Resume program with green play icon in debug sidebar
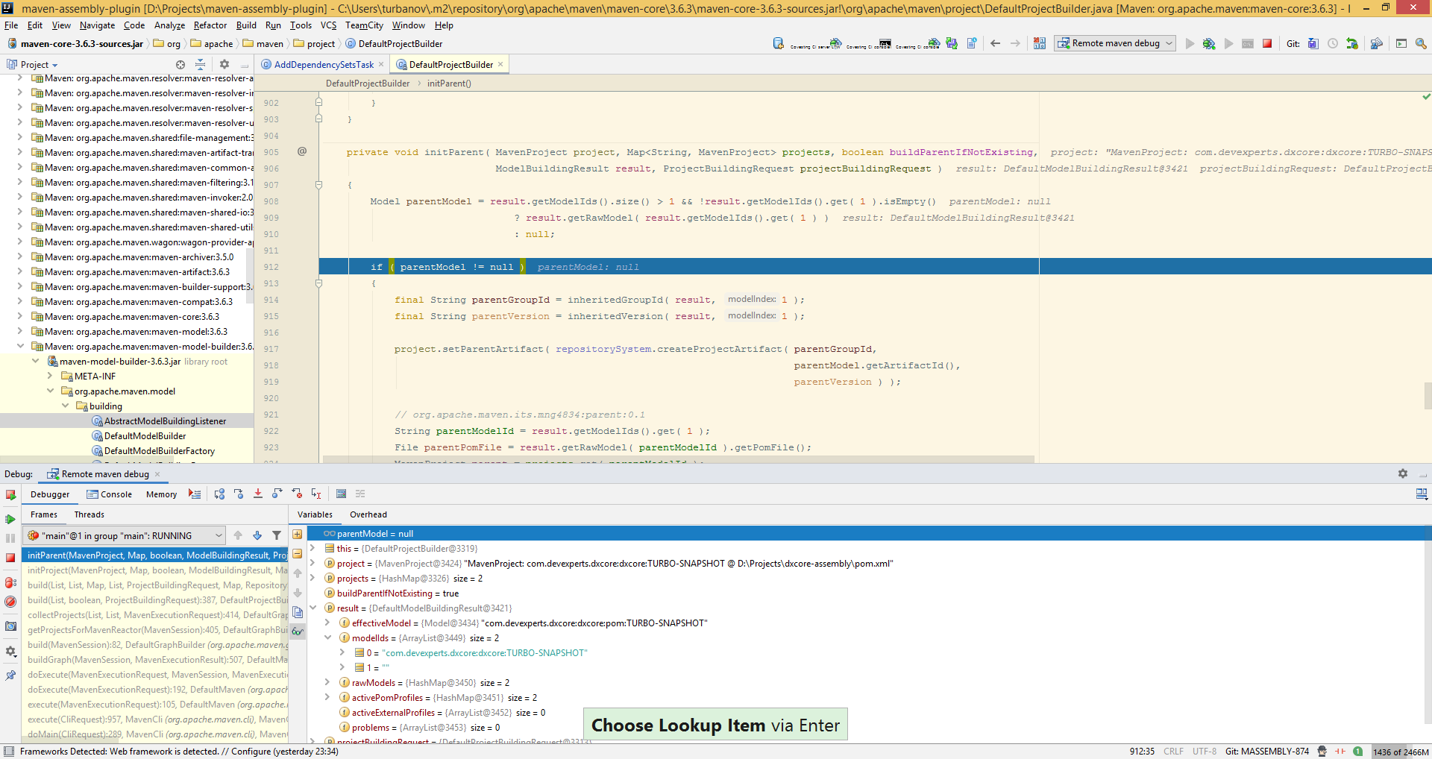The image size is (1432, 759). pos(10,519)
